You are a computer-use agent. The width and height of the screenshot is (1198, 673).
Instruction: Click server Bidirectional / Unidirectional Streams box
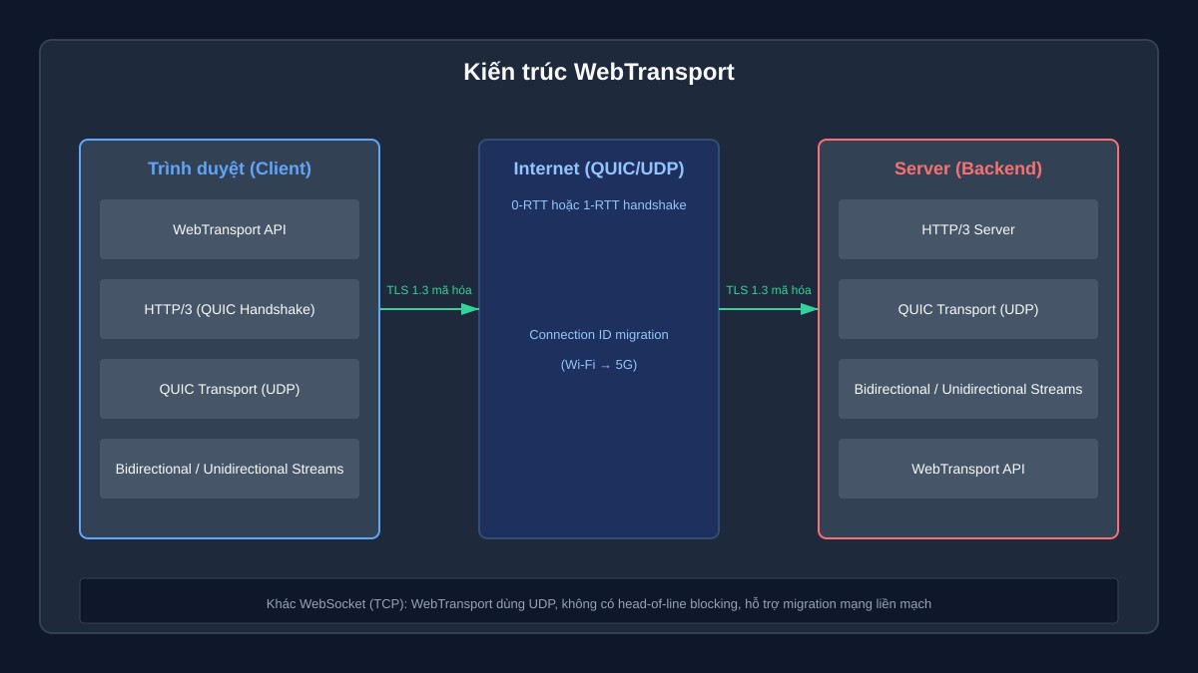tap(968, 389)
